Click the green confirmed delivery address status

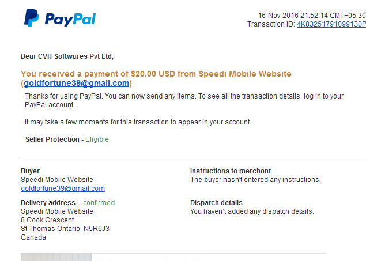(x=99, y=202)
